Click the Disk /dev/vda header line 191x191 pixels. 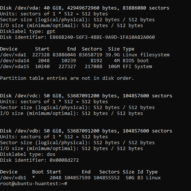pyautogui.click(x=85, y=8)
